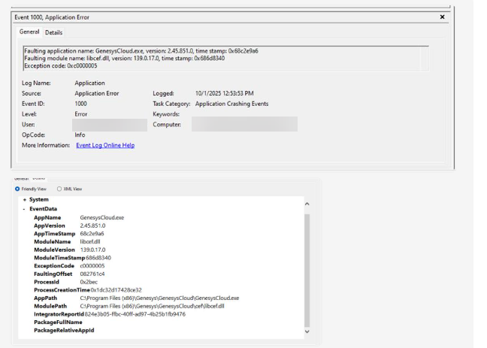This screenshot has height=348, width=487.
Task: Click the ProcessId value 0x2bec
Action: (x=89, y=282)
